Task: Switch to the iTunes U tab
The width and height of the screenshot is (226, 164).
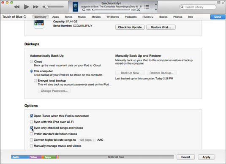Action: [148, 17]
